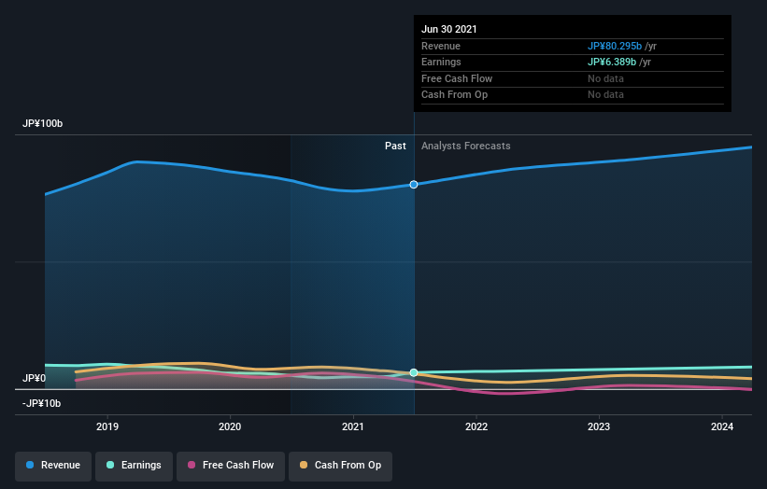Click the blue Revenue legend dot
The image size is (767, 489).
coord(30,465)
